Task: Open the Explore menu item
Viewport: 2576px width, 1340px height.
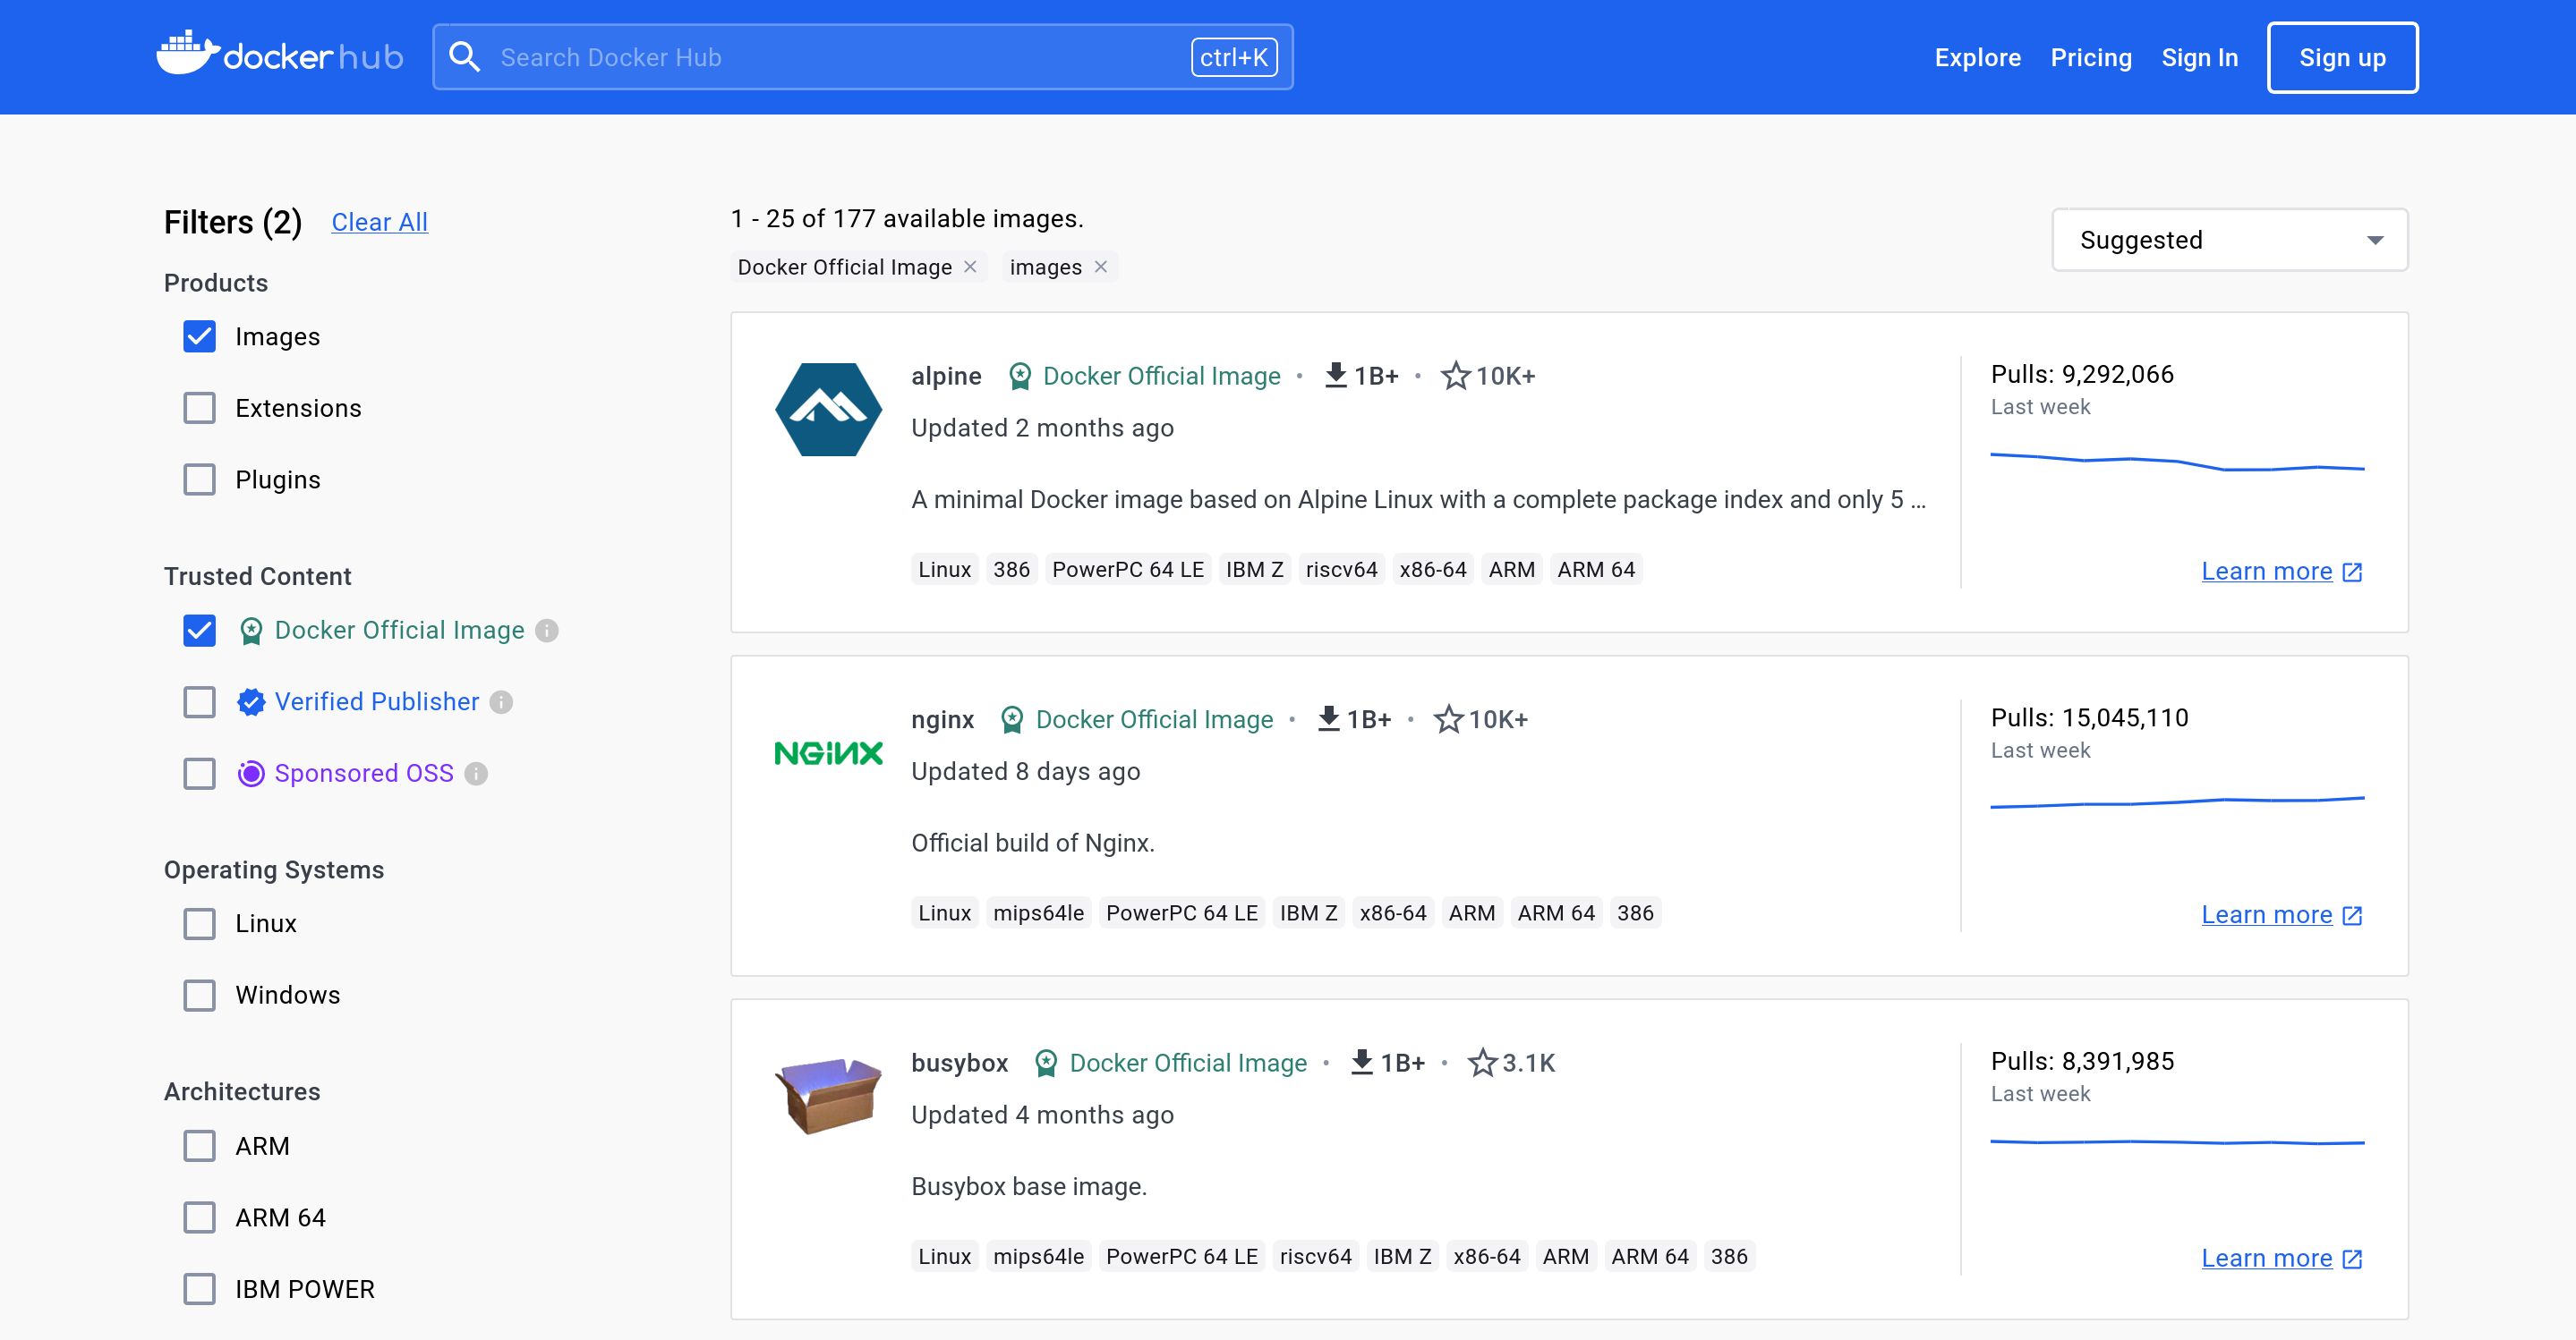Action: (1977, 58)
